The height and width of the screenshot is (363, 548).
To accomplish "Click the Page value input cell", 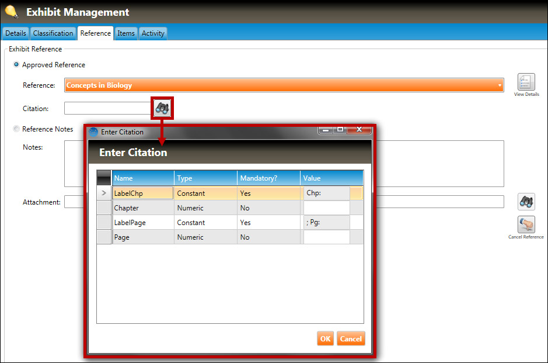I will [x=326, y=237].
